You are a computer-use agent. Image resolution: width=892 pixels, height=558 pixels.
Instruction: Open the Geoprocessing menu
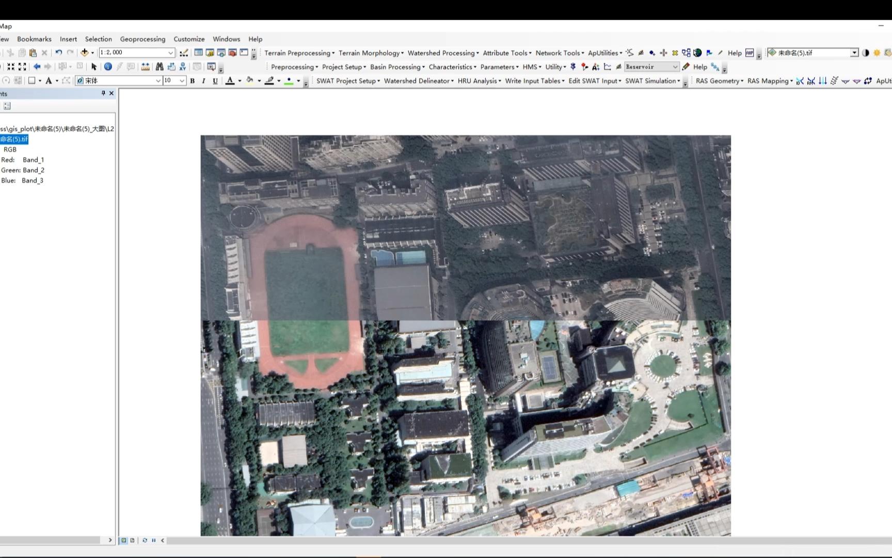[x=142, y=39]
